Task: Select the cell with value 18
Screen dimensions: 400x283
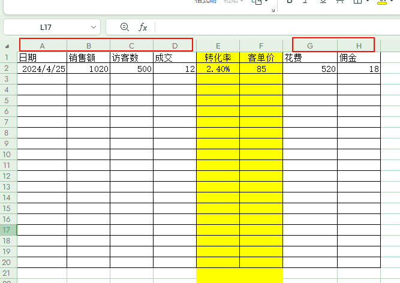Action: (359, 68)
